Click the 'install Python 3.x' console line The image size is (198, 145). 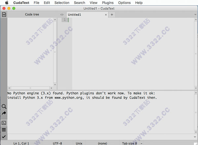pos(82,98)
